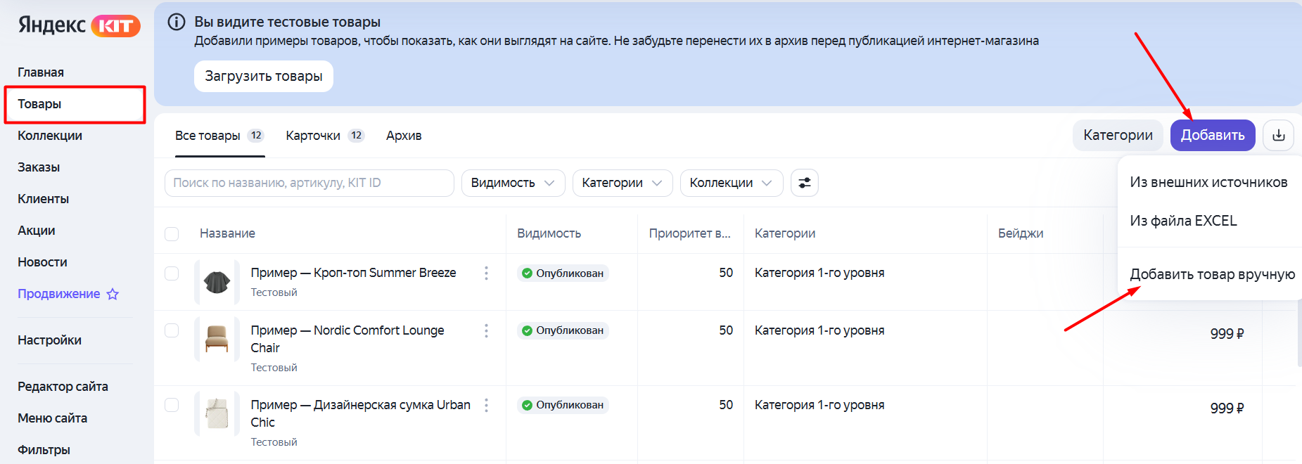
Task: Click the info icon in the banner
Action: coord(177,22)
